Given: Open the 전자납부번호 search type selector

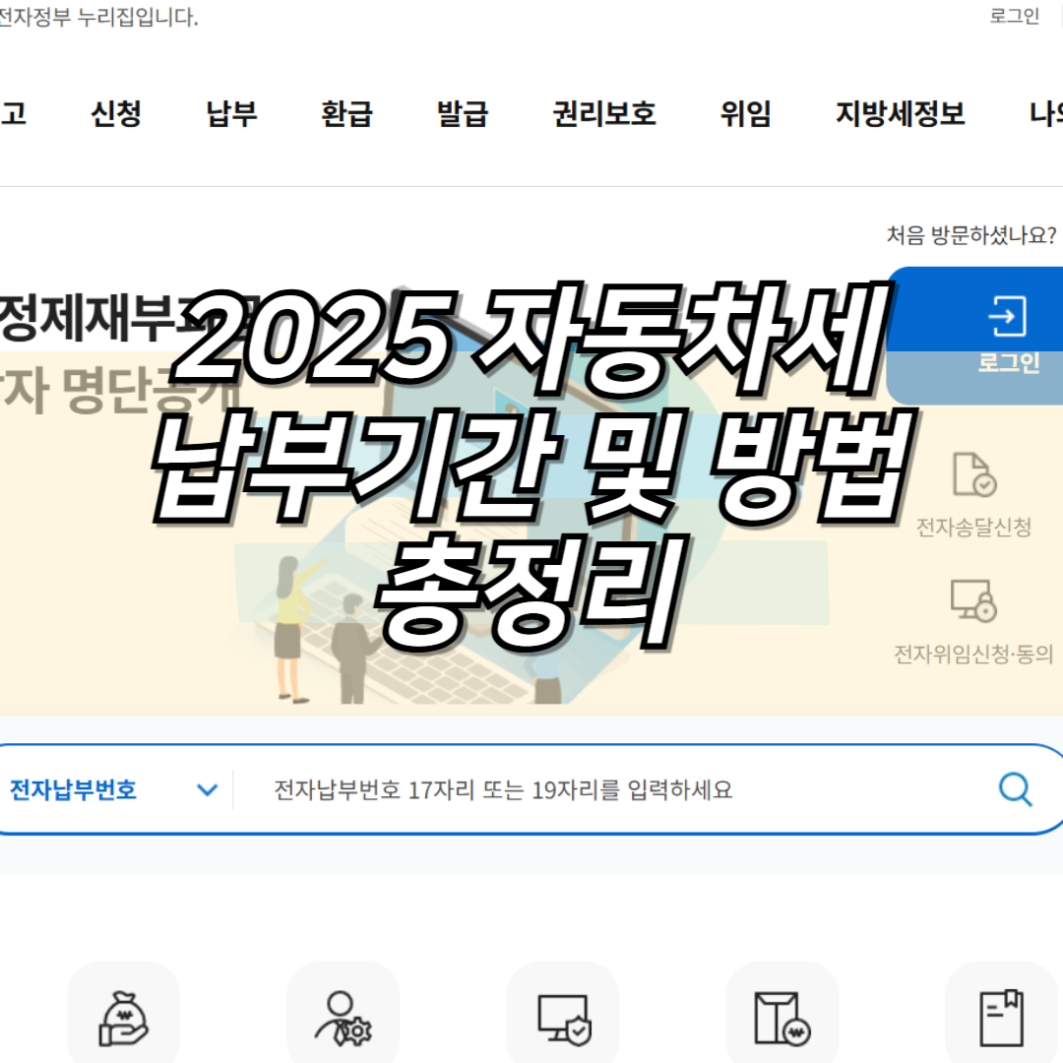Looking at the screenshot, I should tap(114, 789).
